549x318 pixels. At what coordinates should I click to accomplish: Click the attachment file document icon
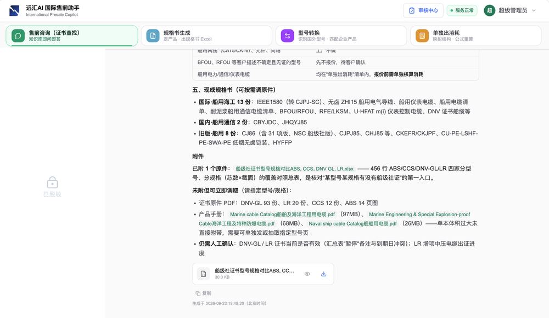tap(204, 274)
